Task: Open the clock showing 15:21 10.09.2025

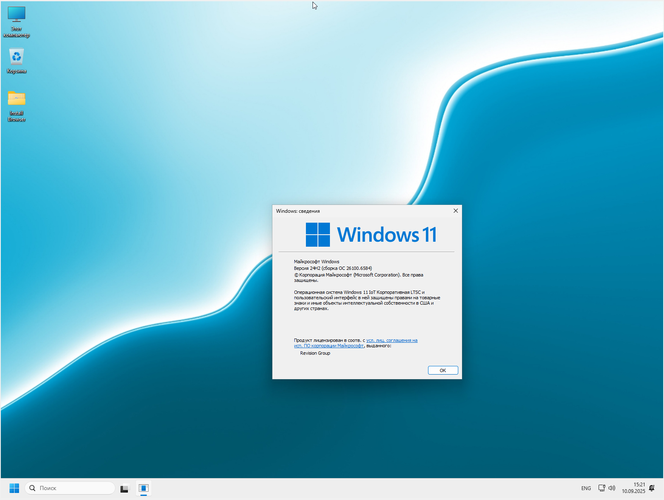Action: tap(633, 488)
